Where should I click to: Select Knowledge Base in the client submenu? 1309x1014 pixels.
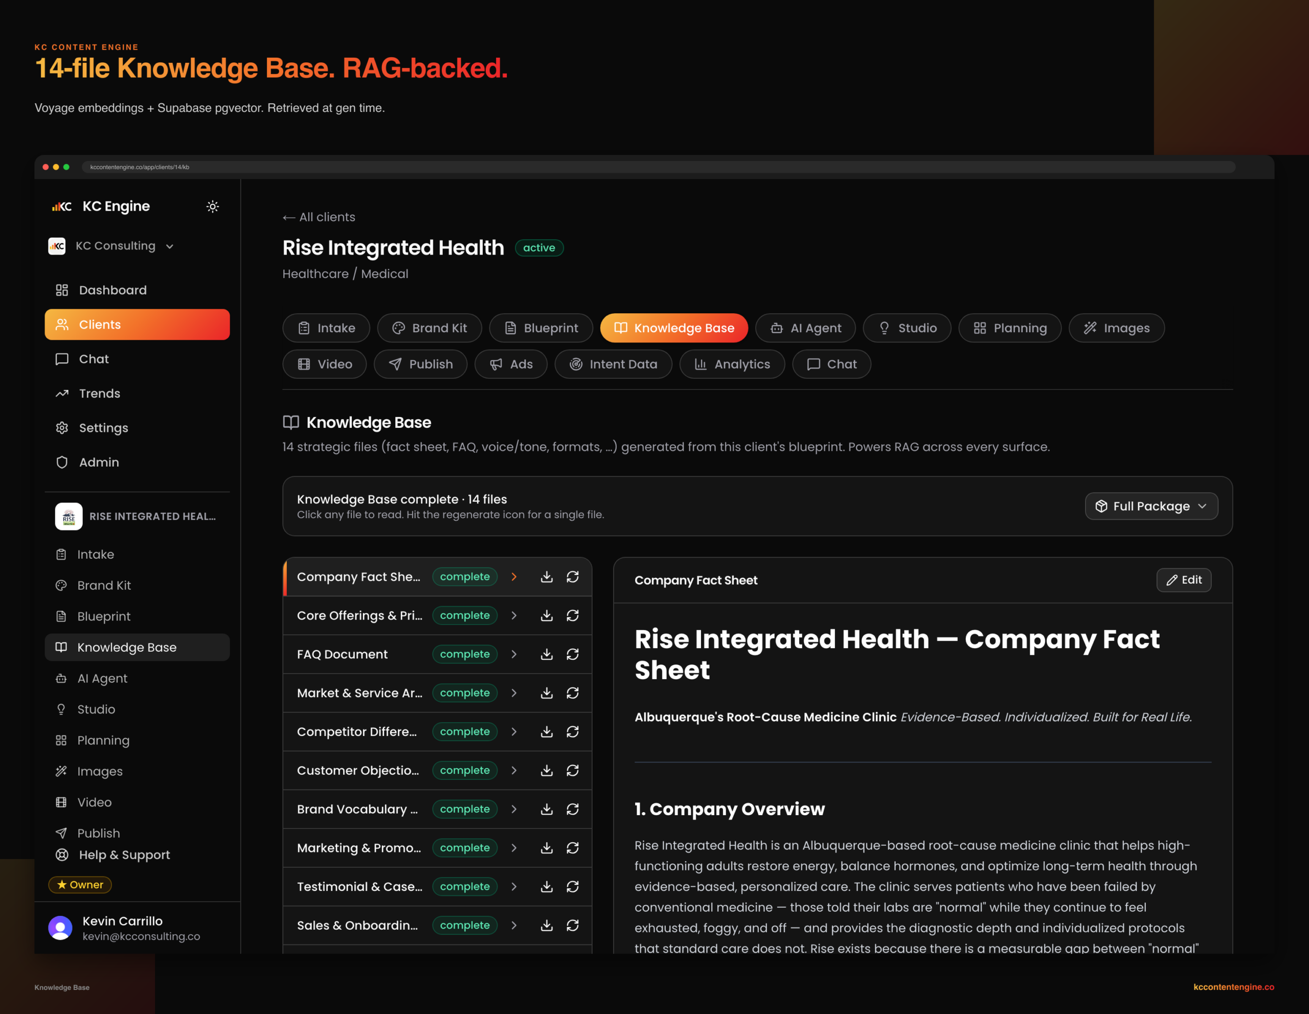pyautogui.click(x=137, y=648)
